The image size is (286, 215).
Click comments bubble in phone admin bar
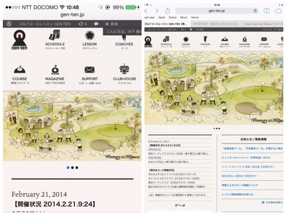[x=96, y=24]
